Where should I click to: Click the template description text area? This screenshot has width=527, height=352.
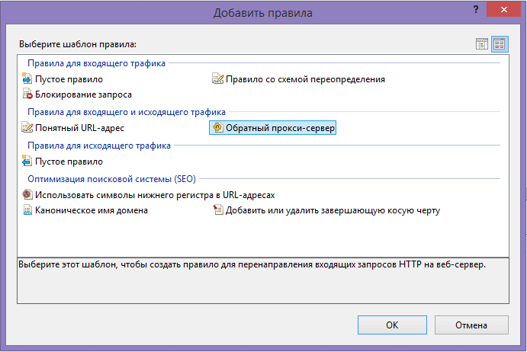pos(263,280)
